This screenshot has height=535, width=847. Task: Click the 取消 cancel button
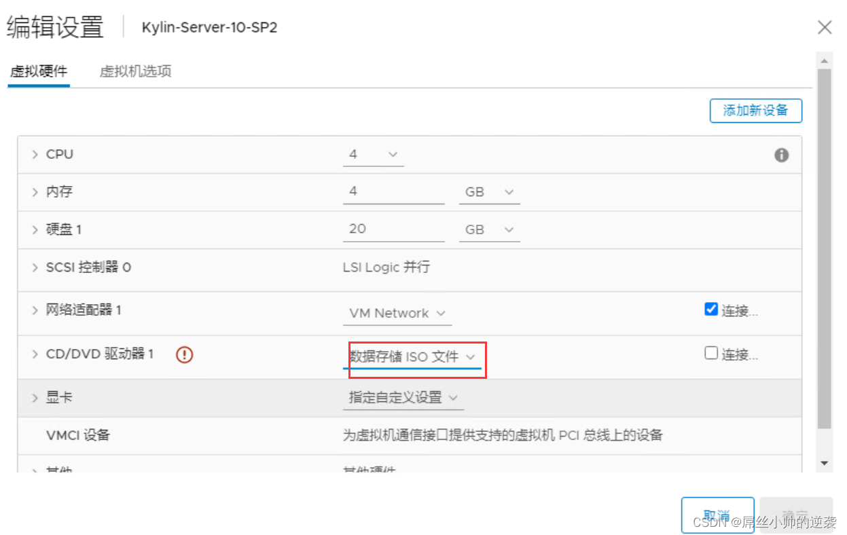[717, 515]
